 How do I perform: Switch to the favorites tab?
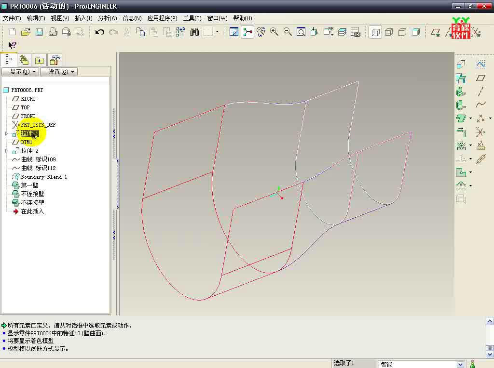(x=39, y=60)
